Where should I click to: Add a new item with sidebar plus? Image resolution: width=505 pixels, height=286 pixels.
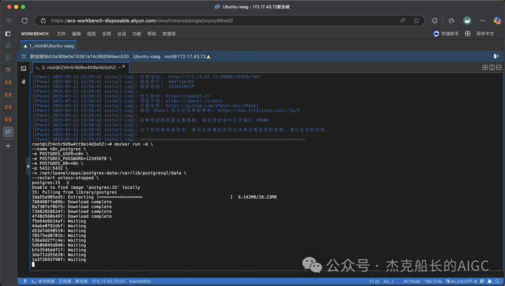8,146
